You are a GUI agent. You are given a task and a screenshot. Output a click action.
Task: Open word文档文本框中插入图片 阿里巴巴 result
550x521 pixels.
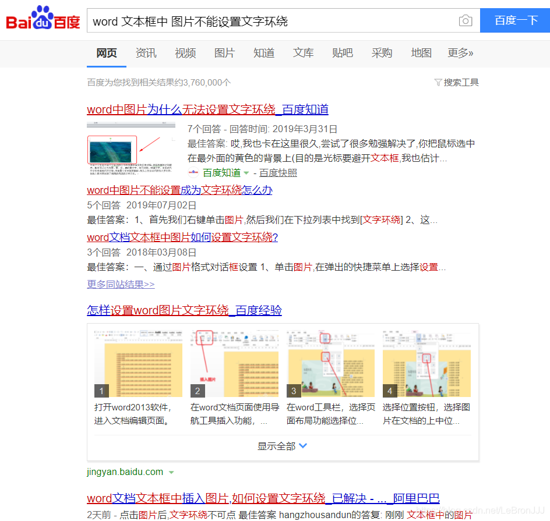pyautogui.click(x=263, y=498)
